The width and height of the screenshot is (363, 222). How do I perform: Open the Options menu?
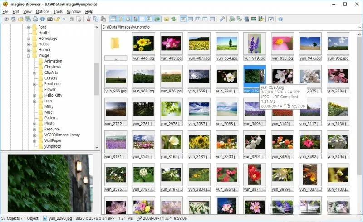point(42,12)
